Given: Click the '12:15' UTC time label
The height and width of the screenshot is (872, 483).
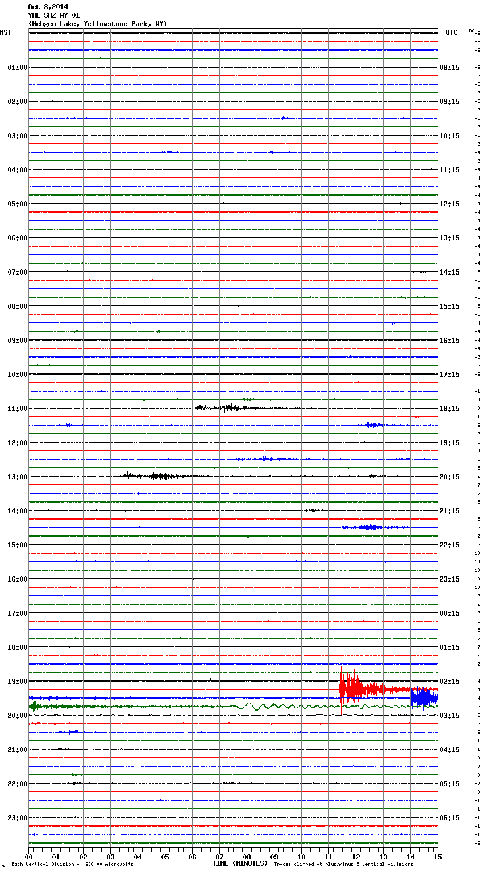Looking at the screenshot, I should click(x=449, y=204).
